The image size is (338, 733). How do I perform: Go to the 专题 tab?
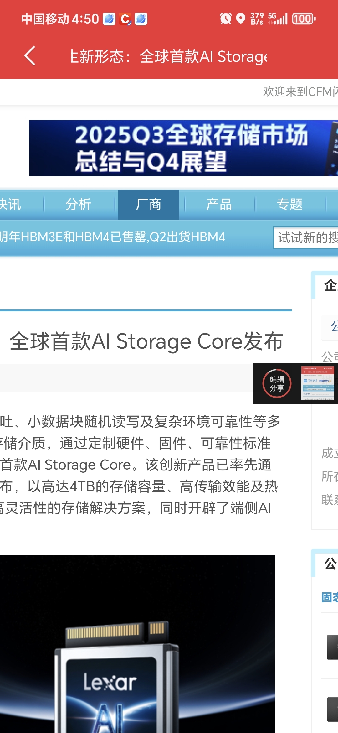coord(289,205)
